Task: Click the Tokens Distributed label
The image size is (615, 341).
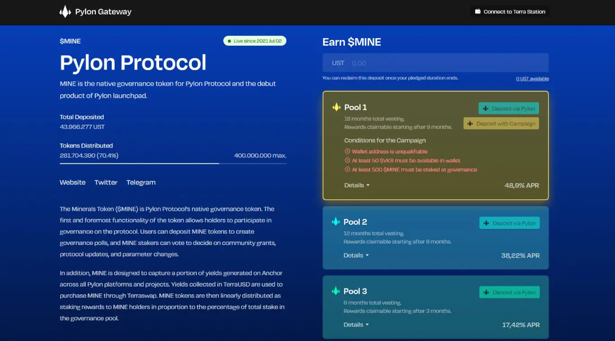Action: [86, 146]
